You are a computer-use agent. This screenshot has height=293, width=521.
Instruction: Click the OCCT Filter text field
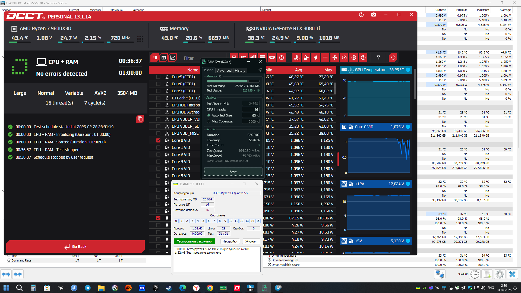click(x=191, y=58)
